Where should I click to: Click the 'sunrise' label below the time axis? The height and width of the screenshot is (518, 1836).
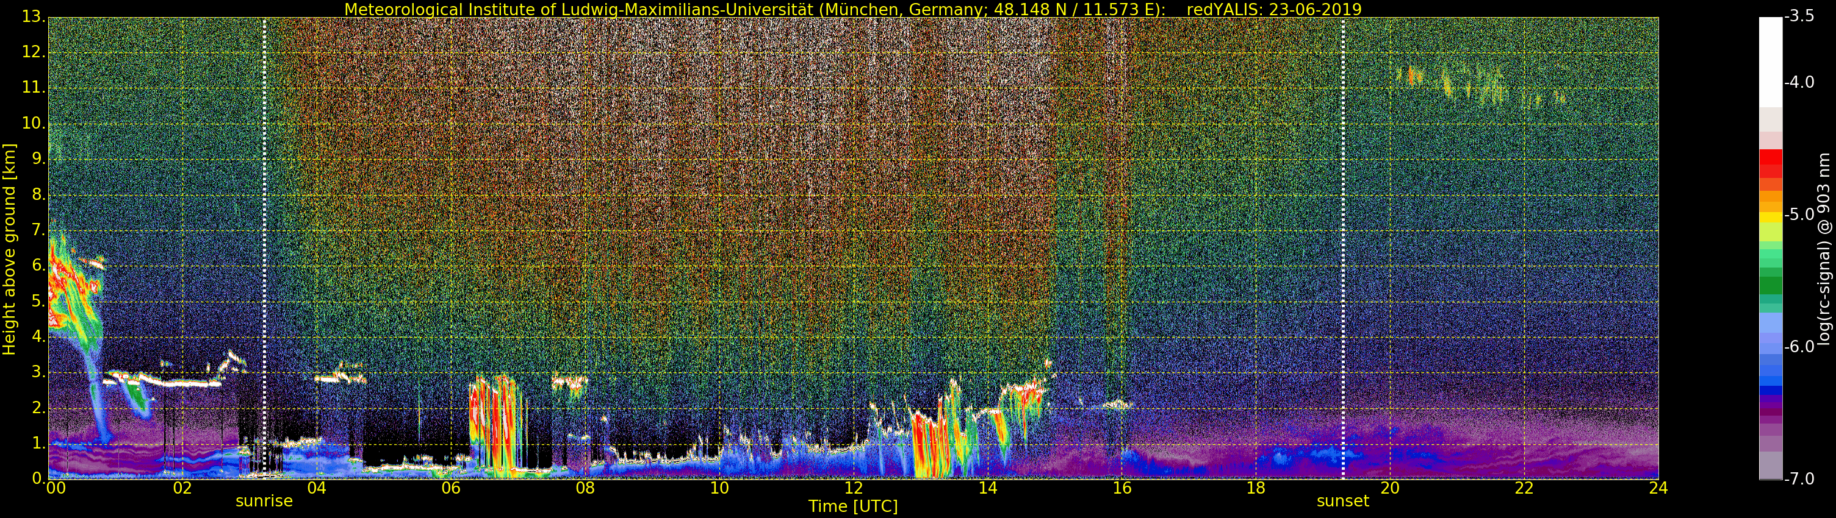tap(264, 501)
